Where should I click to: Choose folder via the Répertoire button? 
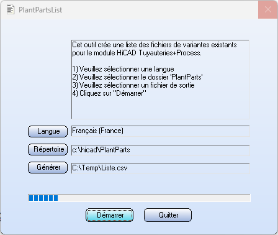48,149
